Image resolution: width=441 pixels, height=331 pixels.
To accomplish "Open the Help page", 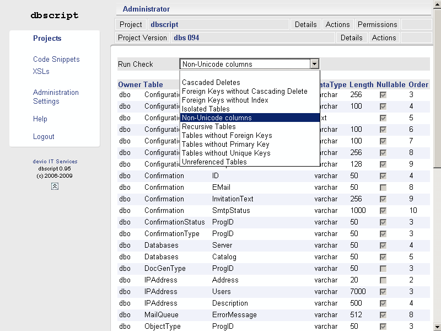I will point(40,119).
